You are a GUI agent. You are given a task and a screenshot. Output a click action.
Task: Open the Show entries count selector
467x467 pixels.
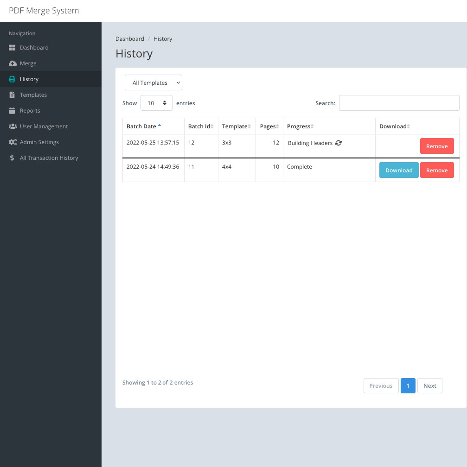[156, 103]
